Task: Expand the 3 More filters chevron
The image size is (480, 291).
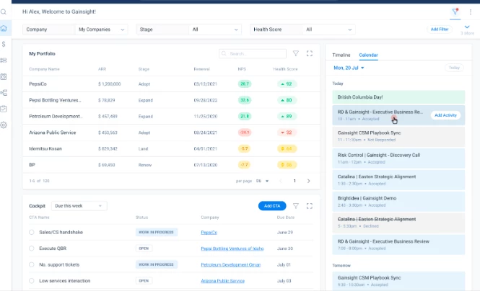Action: pyautogui.click(x=467, y=27)
